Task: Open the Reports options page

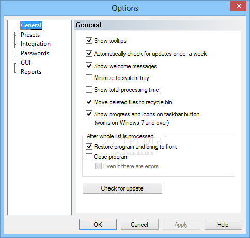Action: click(31, 72)
